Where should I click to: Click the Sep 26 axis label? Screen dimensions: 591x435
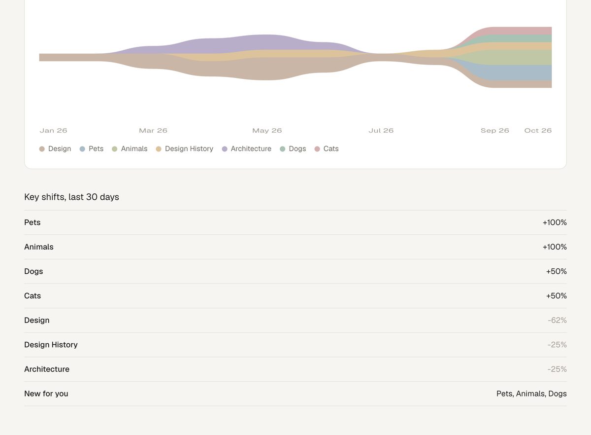495,131
